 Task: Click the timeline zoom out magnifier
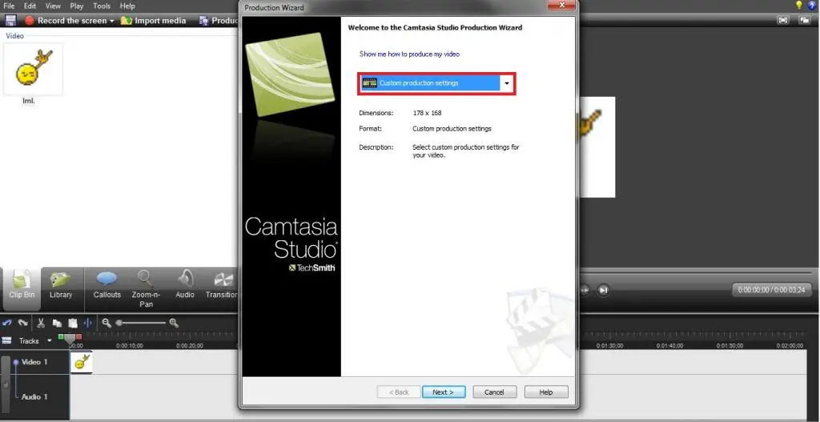click(x=107, y=324)
